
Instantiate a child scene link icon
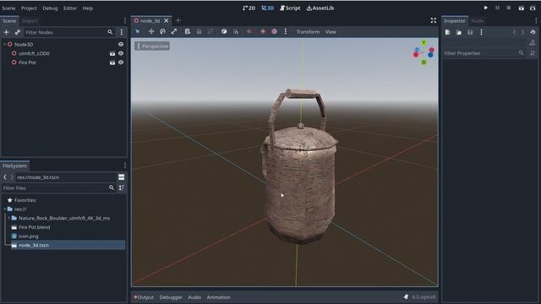pyautogui.click(x=17, y=32)
